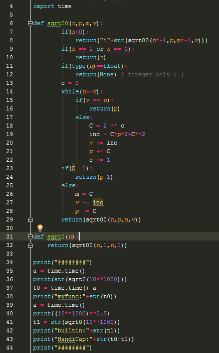Screen dimensions: 219x353
Task: Click the 'HandiCap:' print statement
Action: point(84,339)
